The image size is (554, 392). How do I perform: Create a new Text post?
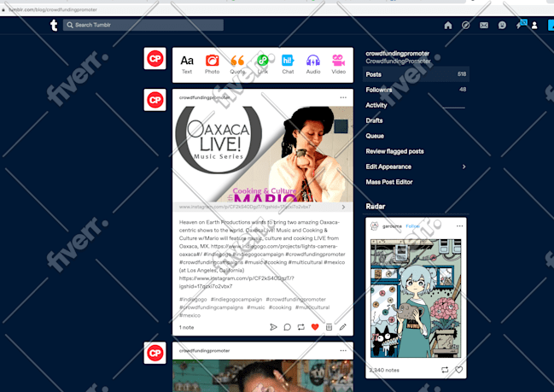click(187, 64)
